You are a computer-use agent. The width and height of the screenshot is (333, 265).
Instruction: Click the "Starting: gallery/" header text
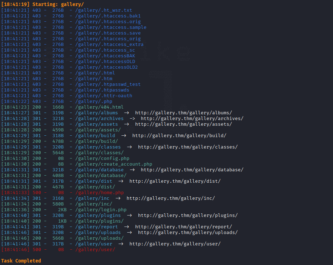tap(58, 4)
